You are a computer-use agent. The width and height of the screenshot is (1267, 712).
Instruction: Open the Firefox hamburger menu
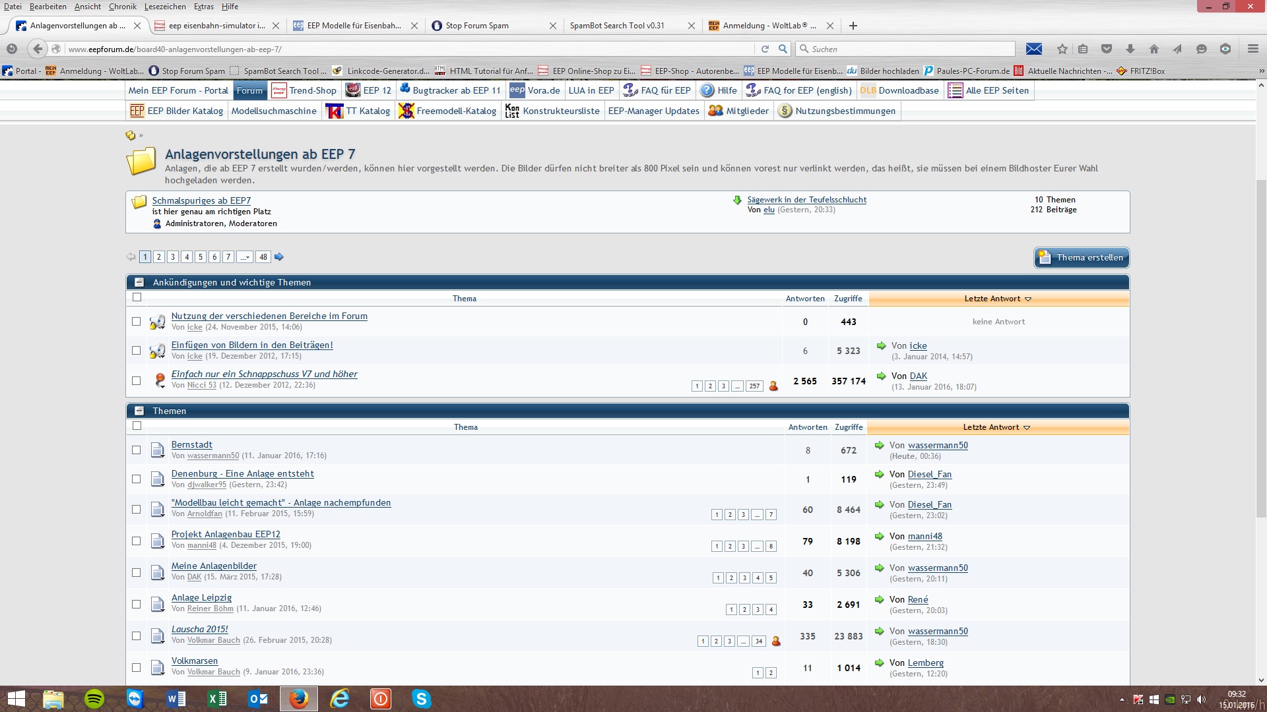pyautogui.click(x=1252, y=49)
